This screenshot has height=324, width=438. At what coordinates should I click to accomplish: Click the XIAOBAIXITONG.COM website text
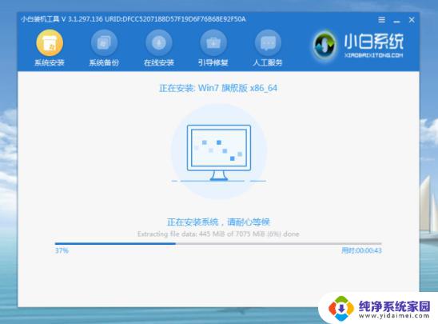pyautogui.click(x=374, y=55)
